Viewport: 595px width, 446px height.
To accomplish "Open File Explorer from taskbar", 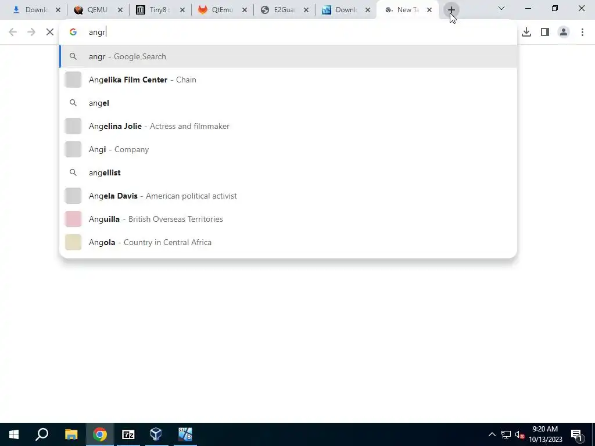I will [71, 434].
